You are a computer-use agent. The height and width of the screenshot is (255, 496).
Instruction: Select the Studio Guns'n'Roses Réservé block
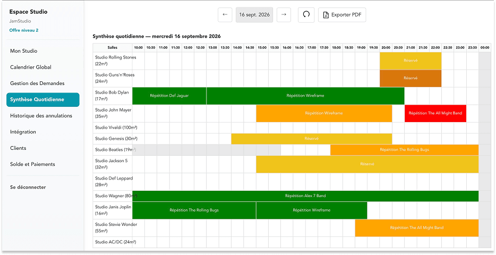[x=411, y=78]
